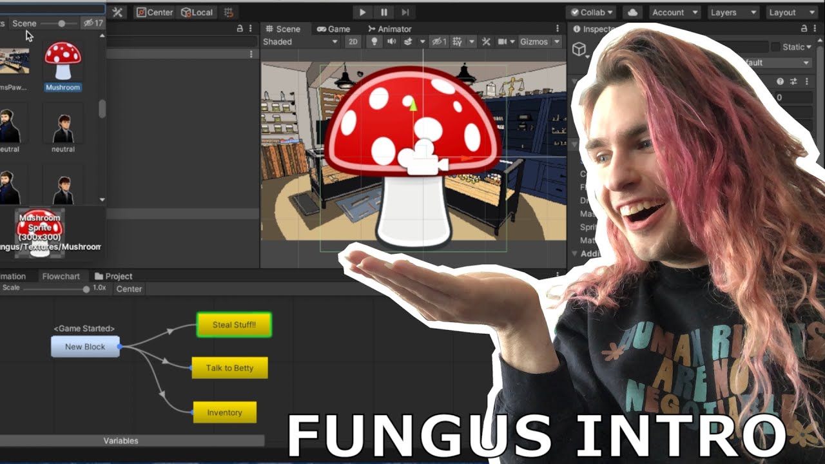
Task: Switch handle rotation with Local button
Action: point(197,12)
